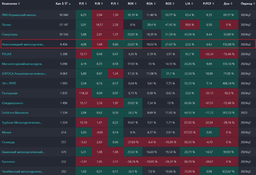Open Мечел company link
Screen dimensions: 256x175
tap(6, 132)
